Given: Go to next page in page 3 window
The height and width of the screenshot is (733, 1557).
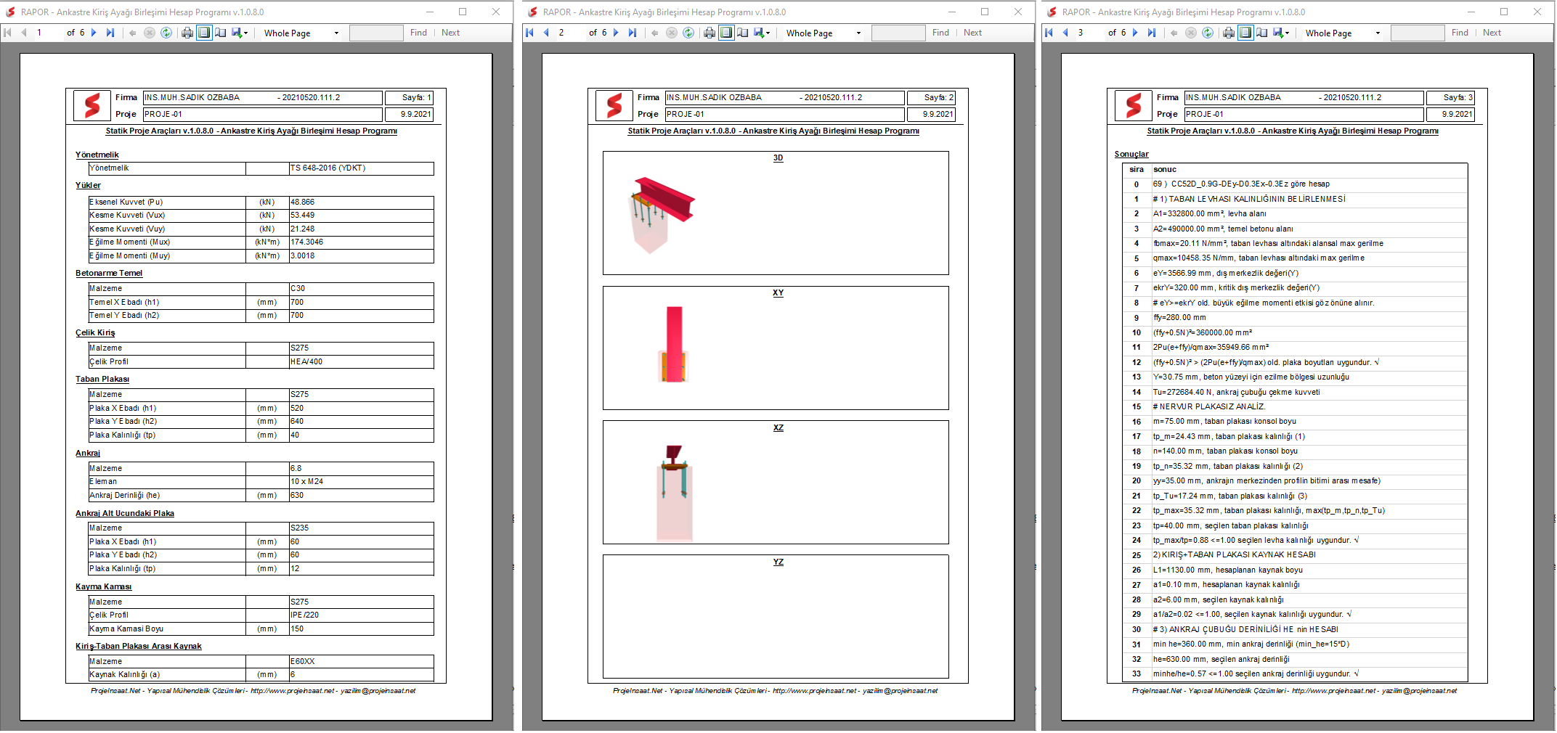Looking at the screenshot, I should [1135, 33].
